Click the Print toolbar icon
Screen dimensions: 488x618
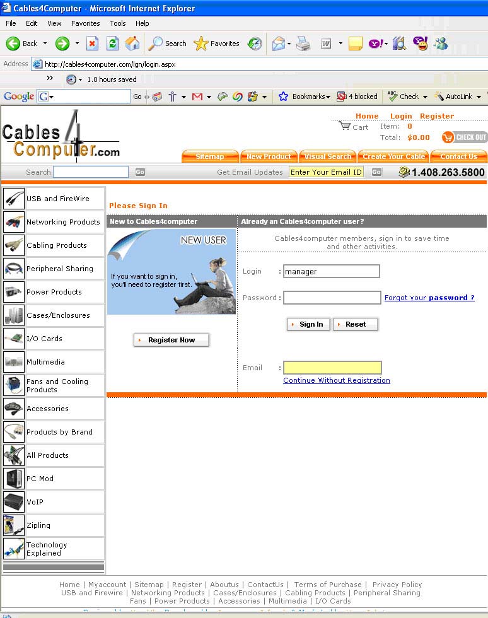pyautogui.click(x=303, y=44)
